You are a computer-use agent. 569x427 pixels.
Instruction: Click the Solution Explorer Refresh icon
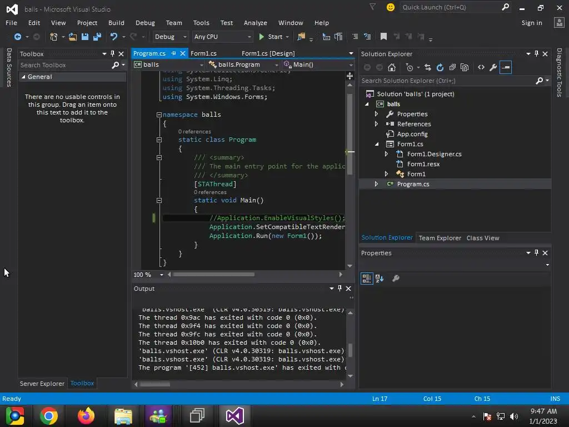click(x=440, y=67)
